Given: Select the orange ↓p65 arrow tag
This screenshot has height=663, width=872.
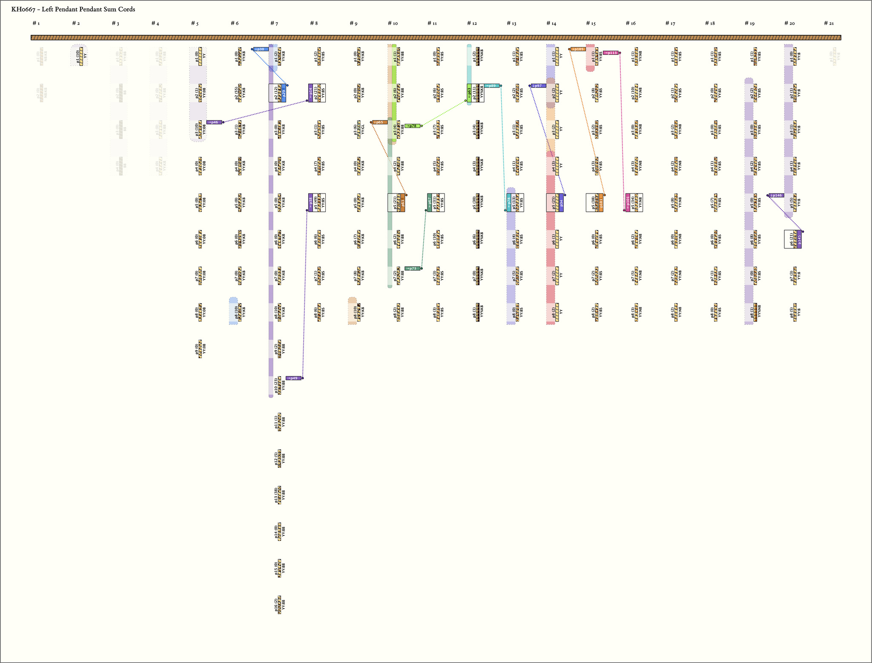Looking at the screenshot, I should [x=379, y=122].
